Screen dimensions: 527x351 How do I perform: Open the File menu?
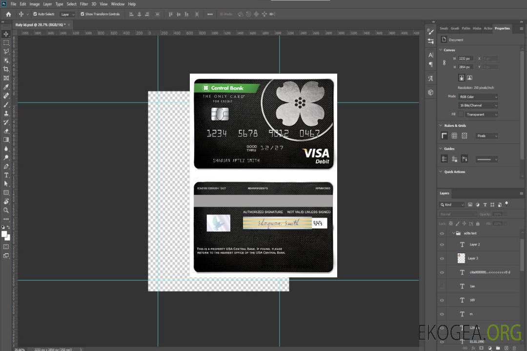pos(13,4)
